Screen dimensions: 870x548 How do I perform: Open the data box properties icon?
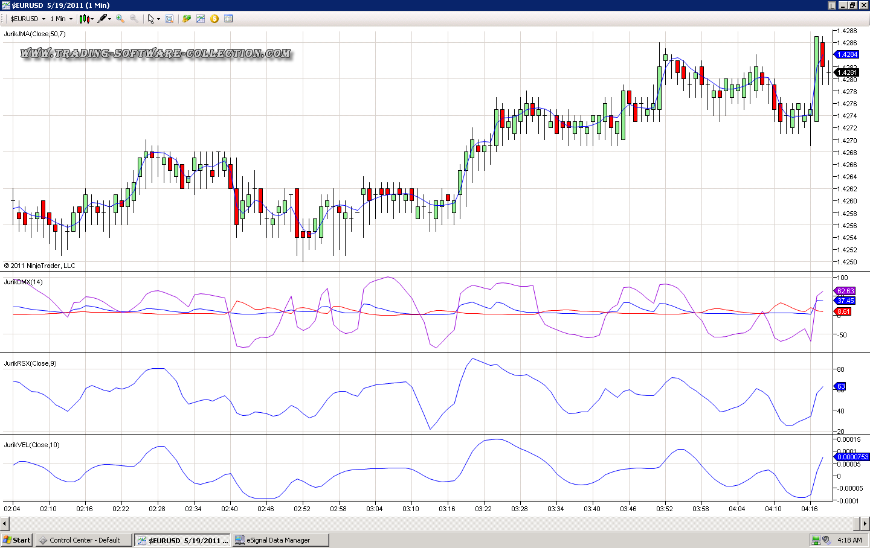pyautogui.click(x=228, y=19)
